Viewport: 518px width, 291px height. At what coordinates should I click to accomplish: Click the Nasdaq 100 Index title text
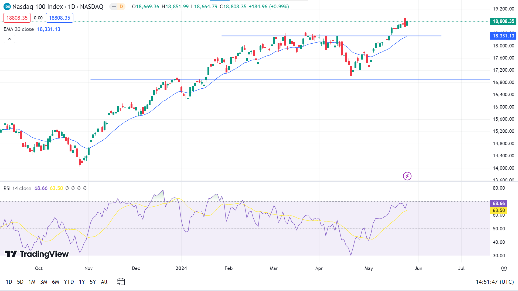tap(38, 6)
